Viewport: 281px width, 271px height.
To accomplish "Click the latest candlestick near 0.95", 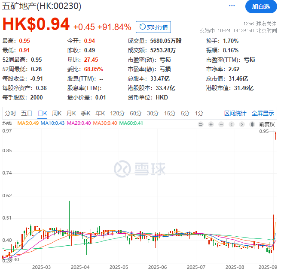I will coord(275,136).
